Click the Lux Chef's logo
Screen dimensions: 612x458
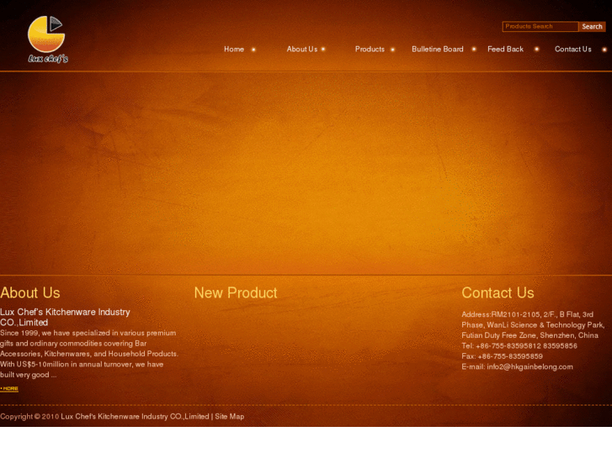tap(47, 39)
